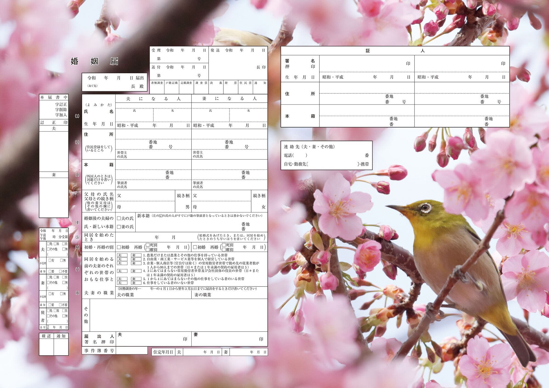
Task: Click the 婚姻届 form title
Action: (x=94, y=61)
